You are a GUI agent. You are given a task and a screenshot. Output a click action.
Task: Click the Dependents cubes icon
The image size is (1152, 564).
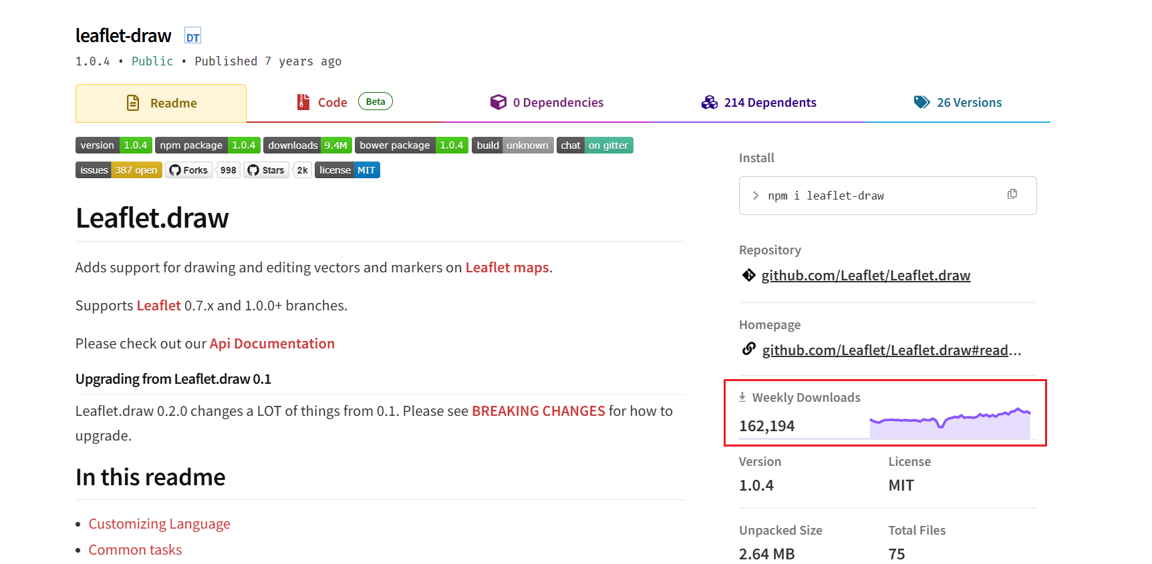coord(710,102)
